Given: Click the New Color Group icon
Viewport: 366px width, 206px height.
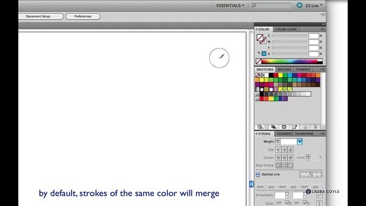Looking at the screenshot, I should coord(295,127).
